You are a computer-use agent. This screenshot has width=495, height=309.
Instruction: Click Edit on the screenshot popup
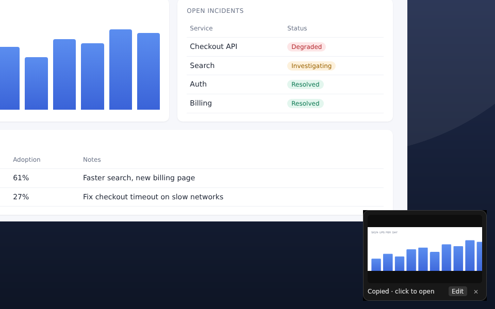(457, 291)
